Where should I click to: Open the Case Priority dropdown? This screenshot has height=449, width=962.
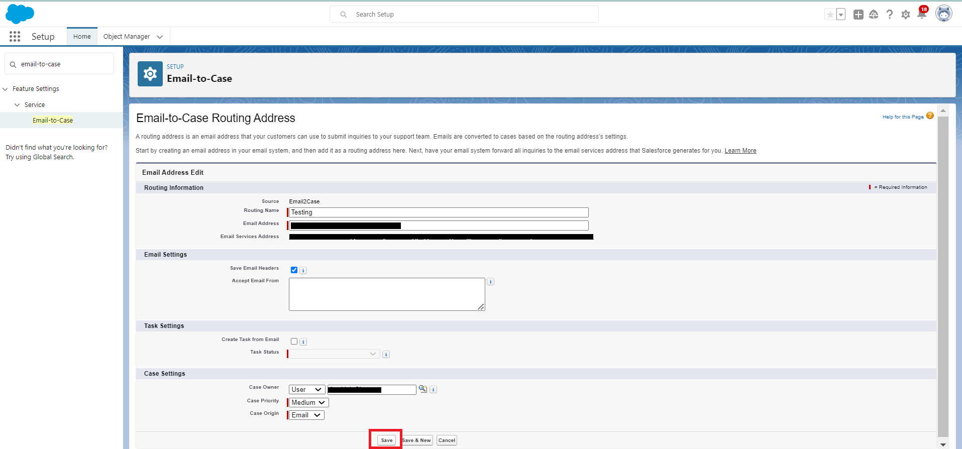(x=308, y=403)
